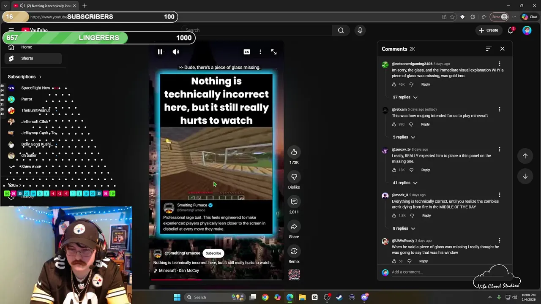The height and width of the screenshot is (304, 541).
Task: Share the Short
Action: point(294,227)
